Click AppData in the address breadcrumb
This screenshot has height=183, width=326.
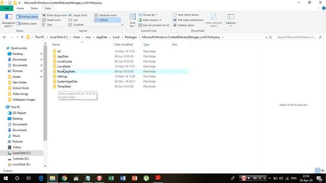(x=102, y=37)
